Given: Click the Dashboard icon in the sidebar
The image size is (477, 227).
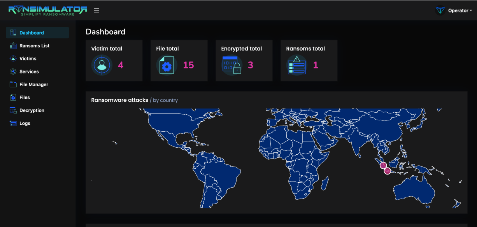Looking at the screenshot, I should click(13, 33).
